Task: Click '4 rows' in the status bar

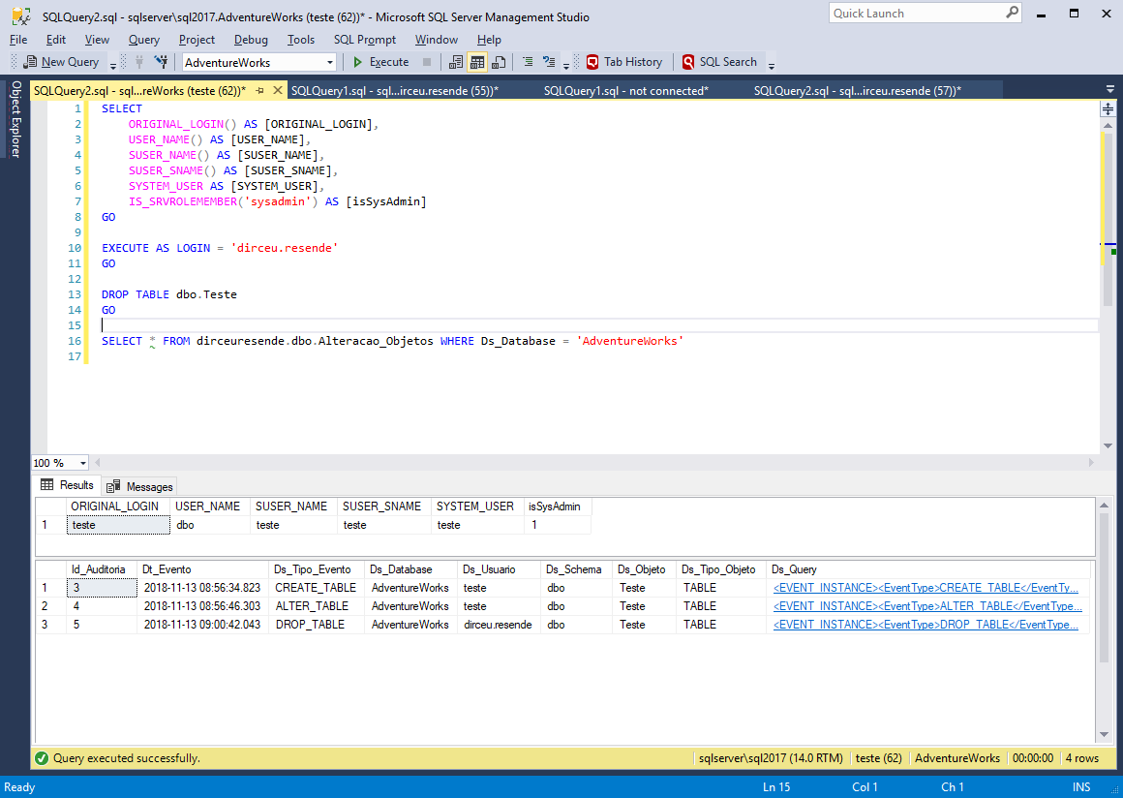Action: tap(1082, 758)
